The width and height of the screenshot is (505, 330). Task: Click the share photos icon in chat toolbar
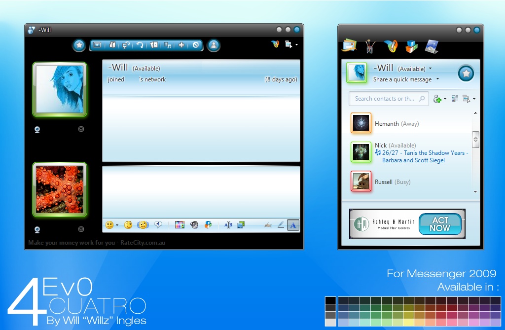pos(97,45)
